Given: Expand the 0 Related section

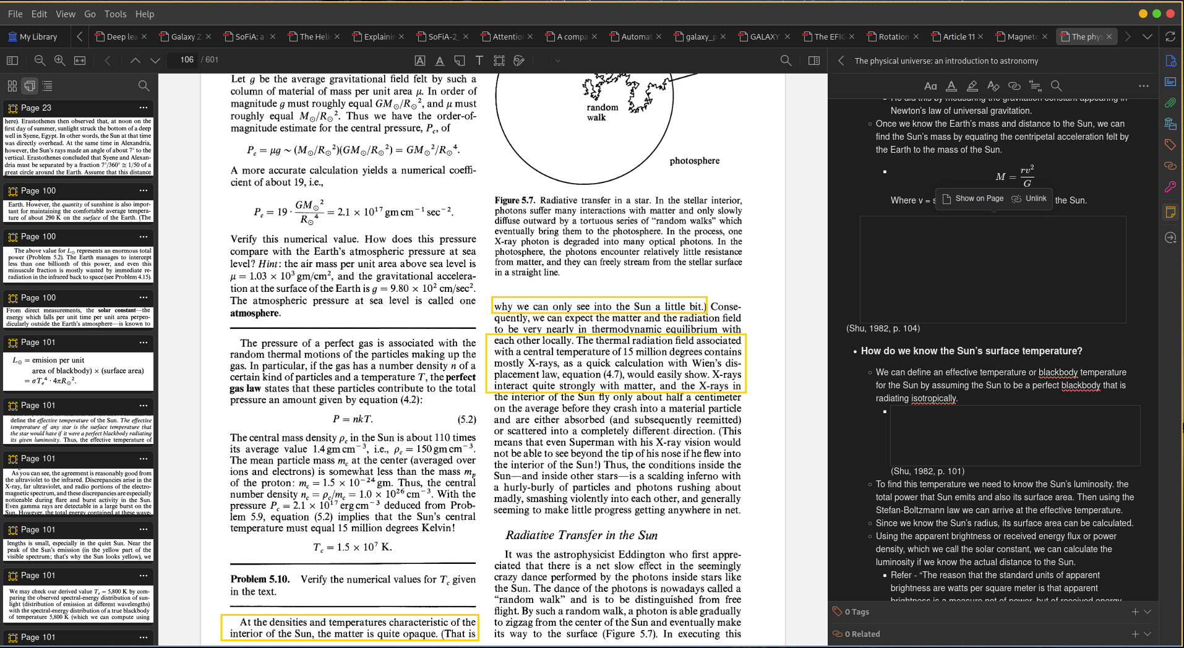Looking at the screenshot, I should [x=1148, y=634].
